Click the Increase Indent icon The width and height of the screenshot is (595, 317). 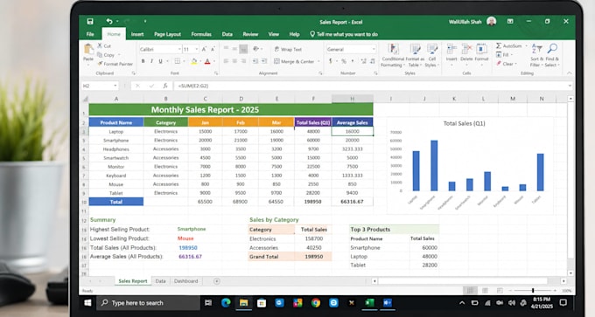coord(264,61)
